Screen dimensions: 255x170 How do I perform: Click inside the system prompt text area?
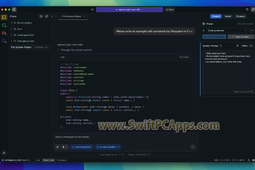coord(228,72)
